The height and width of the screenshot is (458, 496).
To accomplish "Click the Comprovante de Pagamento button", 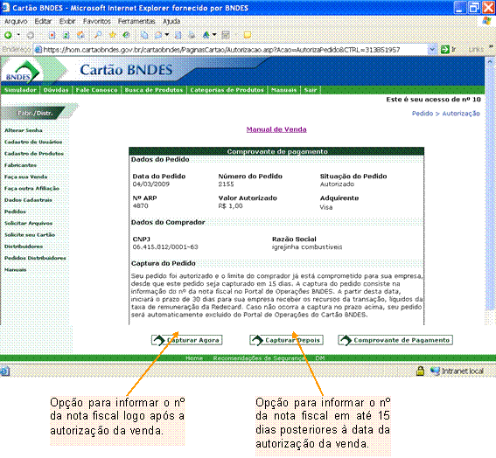I will pos(395,340).
